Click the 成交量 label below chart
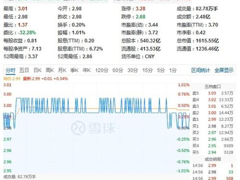Image resolution: width=240 pixels, height=180 pixels. [19, 177]
